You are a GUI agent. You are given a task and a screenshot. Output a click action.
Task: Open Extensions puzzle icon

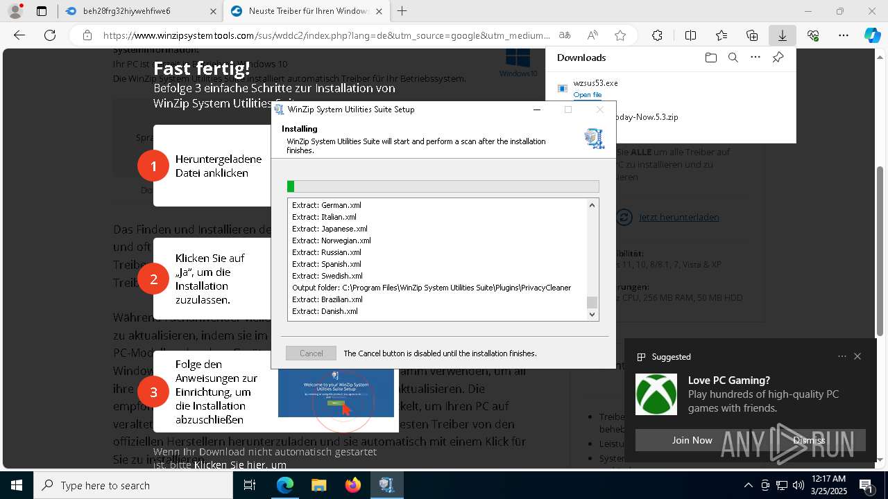657,35
